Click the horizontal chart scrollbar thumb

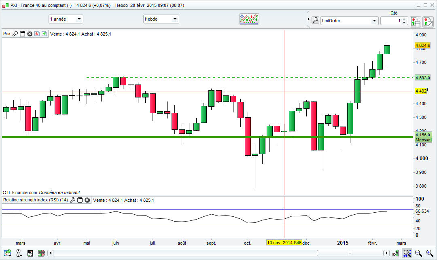pyautogui.click(x=350, y=253)
